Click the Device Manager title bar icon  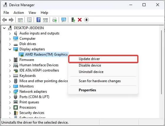click(5, 5)
